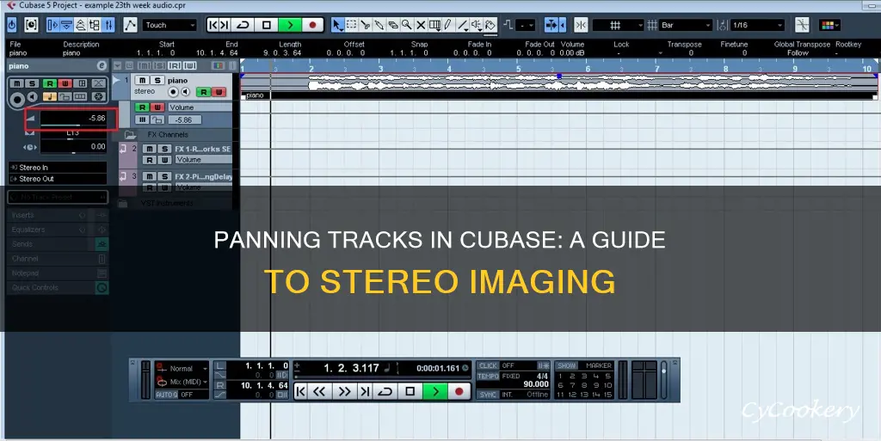Click CLICK metronome button in transport
This screenshot has height=441, width=881.
click(x=488, y=365)
